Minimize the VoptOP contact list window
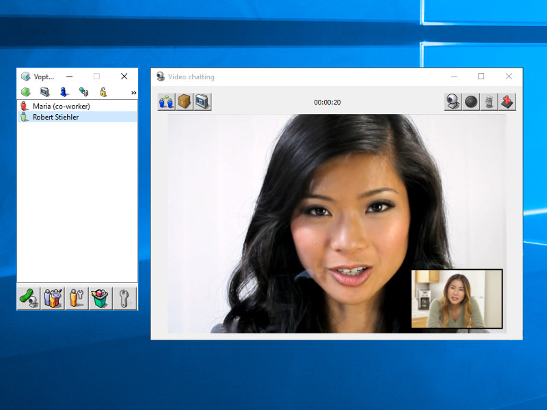The height and width of the screenshot is (410, 547). (70, 77)
